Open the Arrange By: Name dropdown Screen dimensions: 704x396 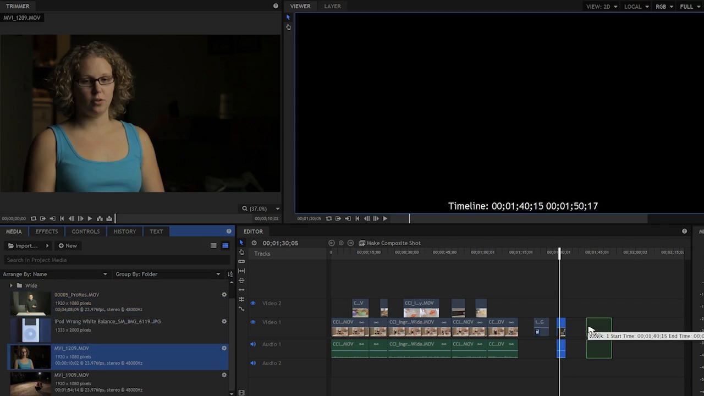pos(55,274)
